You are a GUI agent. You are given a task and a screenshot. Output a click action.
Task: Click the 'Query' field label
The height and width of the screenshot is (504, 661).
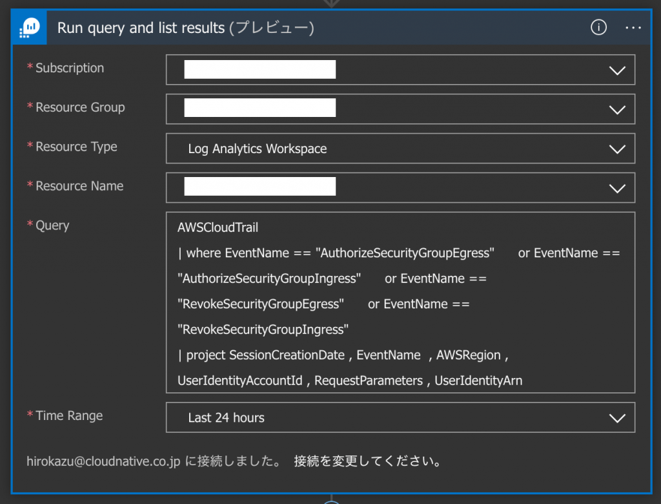pos(52,226)
